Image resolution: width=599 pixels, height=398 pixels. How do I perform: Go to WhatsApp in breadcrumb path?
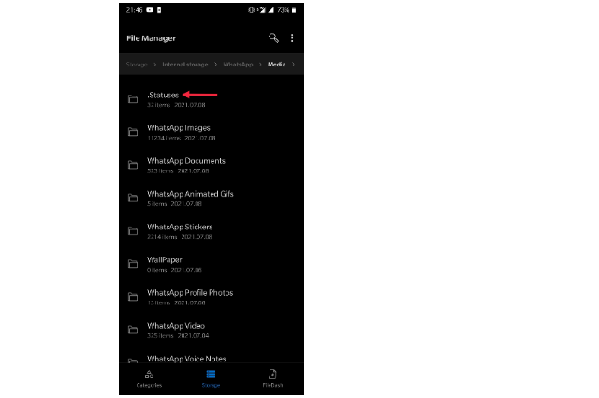pos(238,65)
